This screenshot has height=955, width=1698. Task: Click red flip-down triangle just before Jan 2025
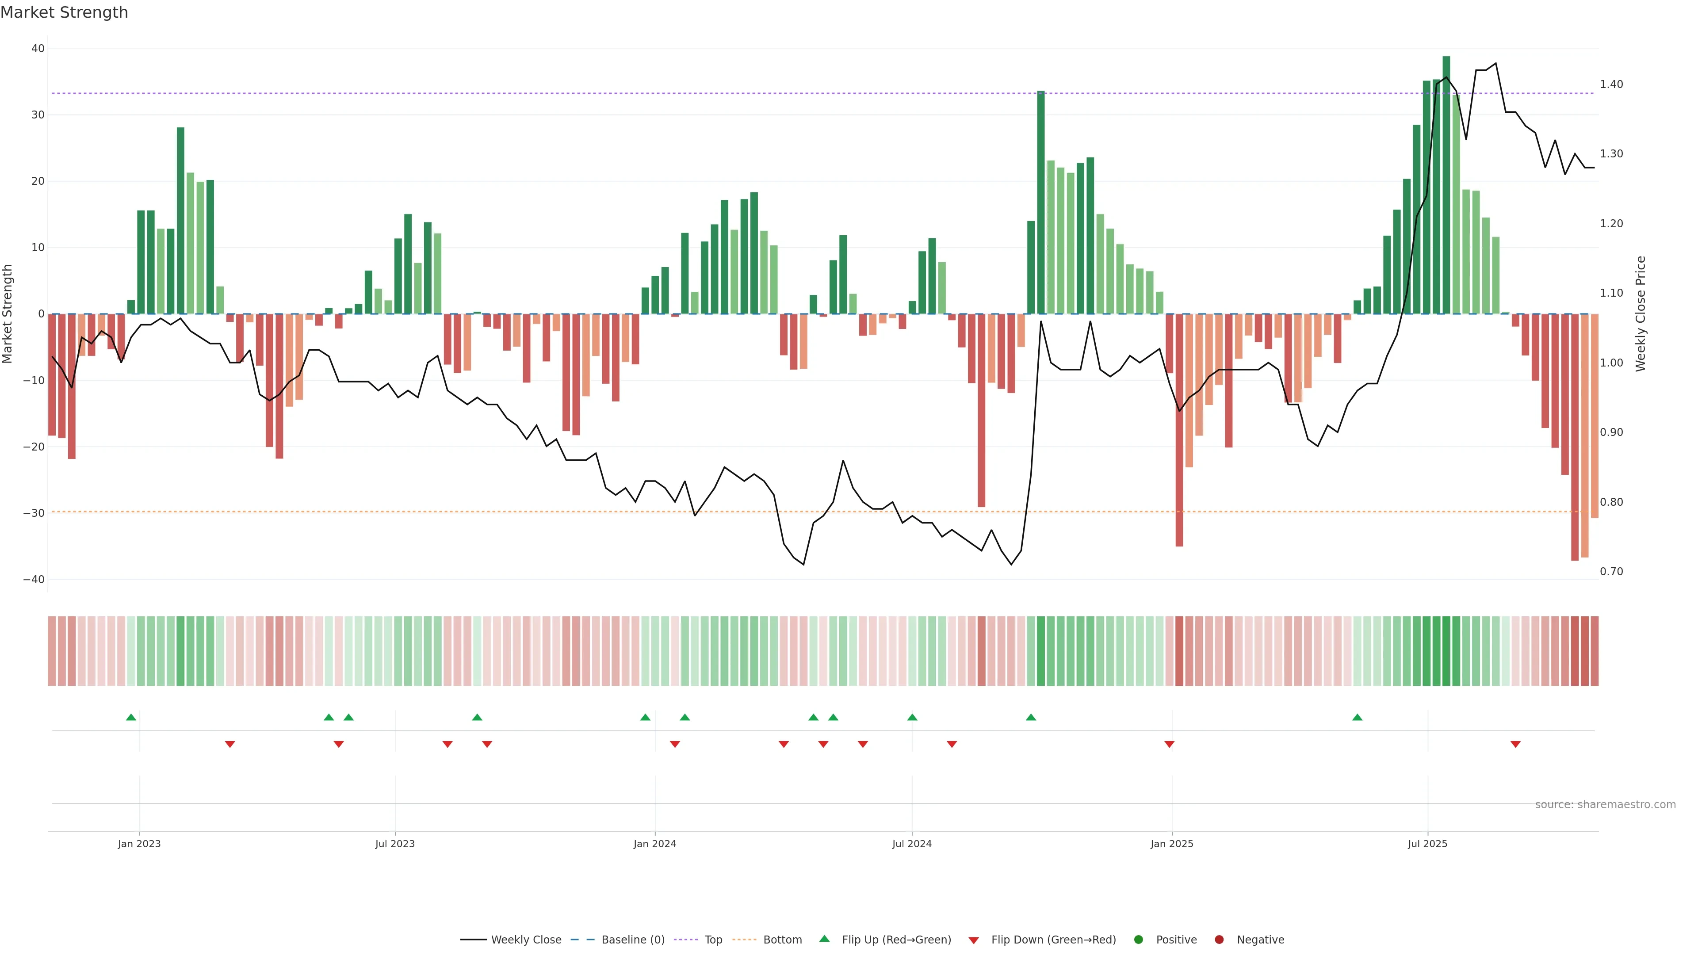point(1169,744)
